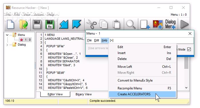Collapse the Menu tree node
This screenshot has height=108, width=200.
(7, 35)
